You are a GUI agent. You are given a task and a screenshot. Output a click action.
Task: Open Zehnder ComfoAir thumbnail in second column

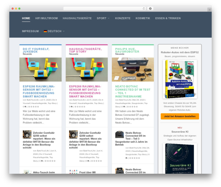[73, 134]
